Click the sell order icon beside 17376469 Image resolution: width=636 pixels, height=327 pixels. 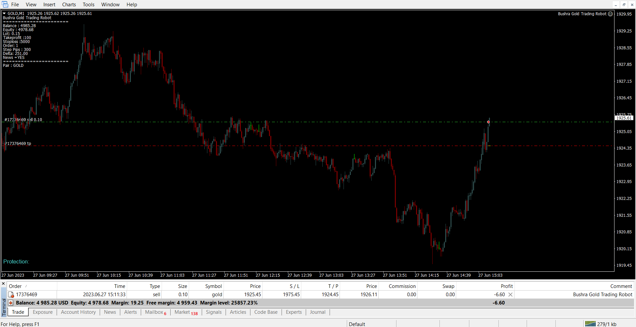[x=11, y=295]
